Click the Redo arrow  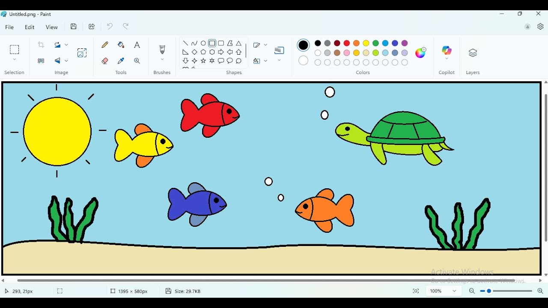point(126,27)
